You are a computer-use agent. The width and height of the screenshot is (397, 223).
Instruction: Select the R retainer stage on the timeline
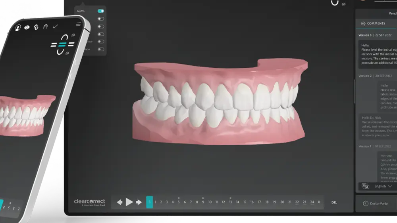[319, 202]
